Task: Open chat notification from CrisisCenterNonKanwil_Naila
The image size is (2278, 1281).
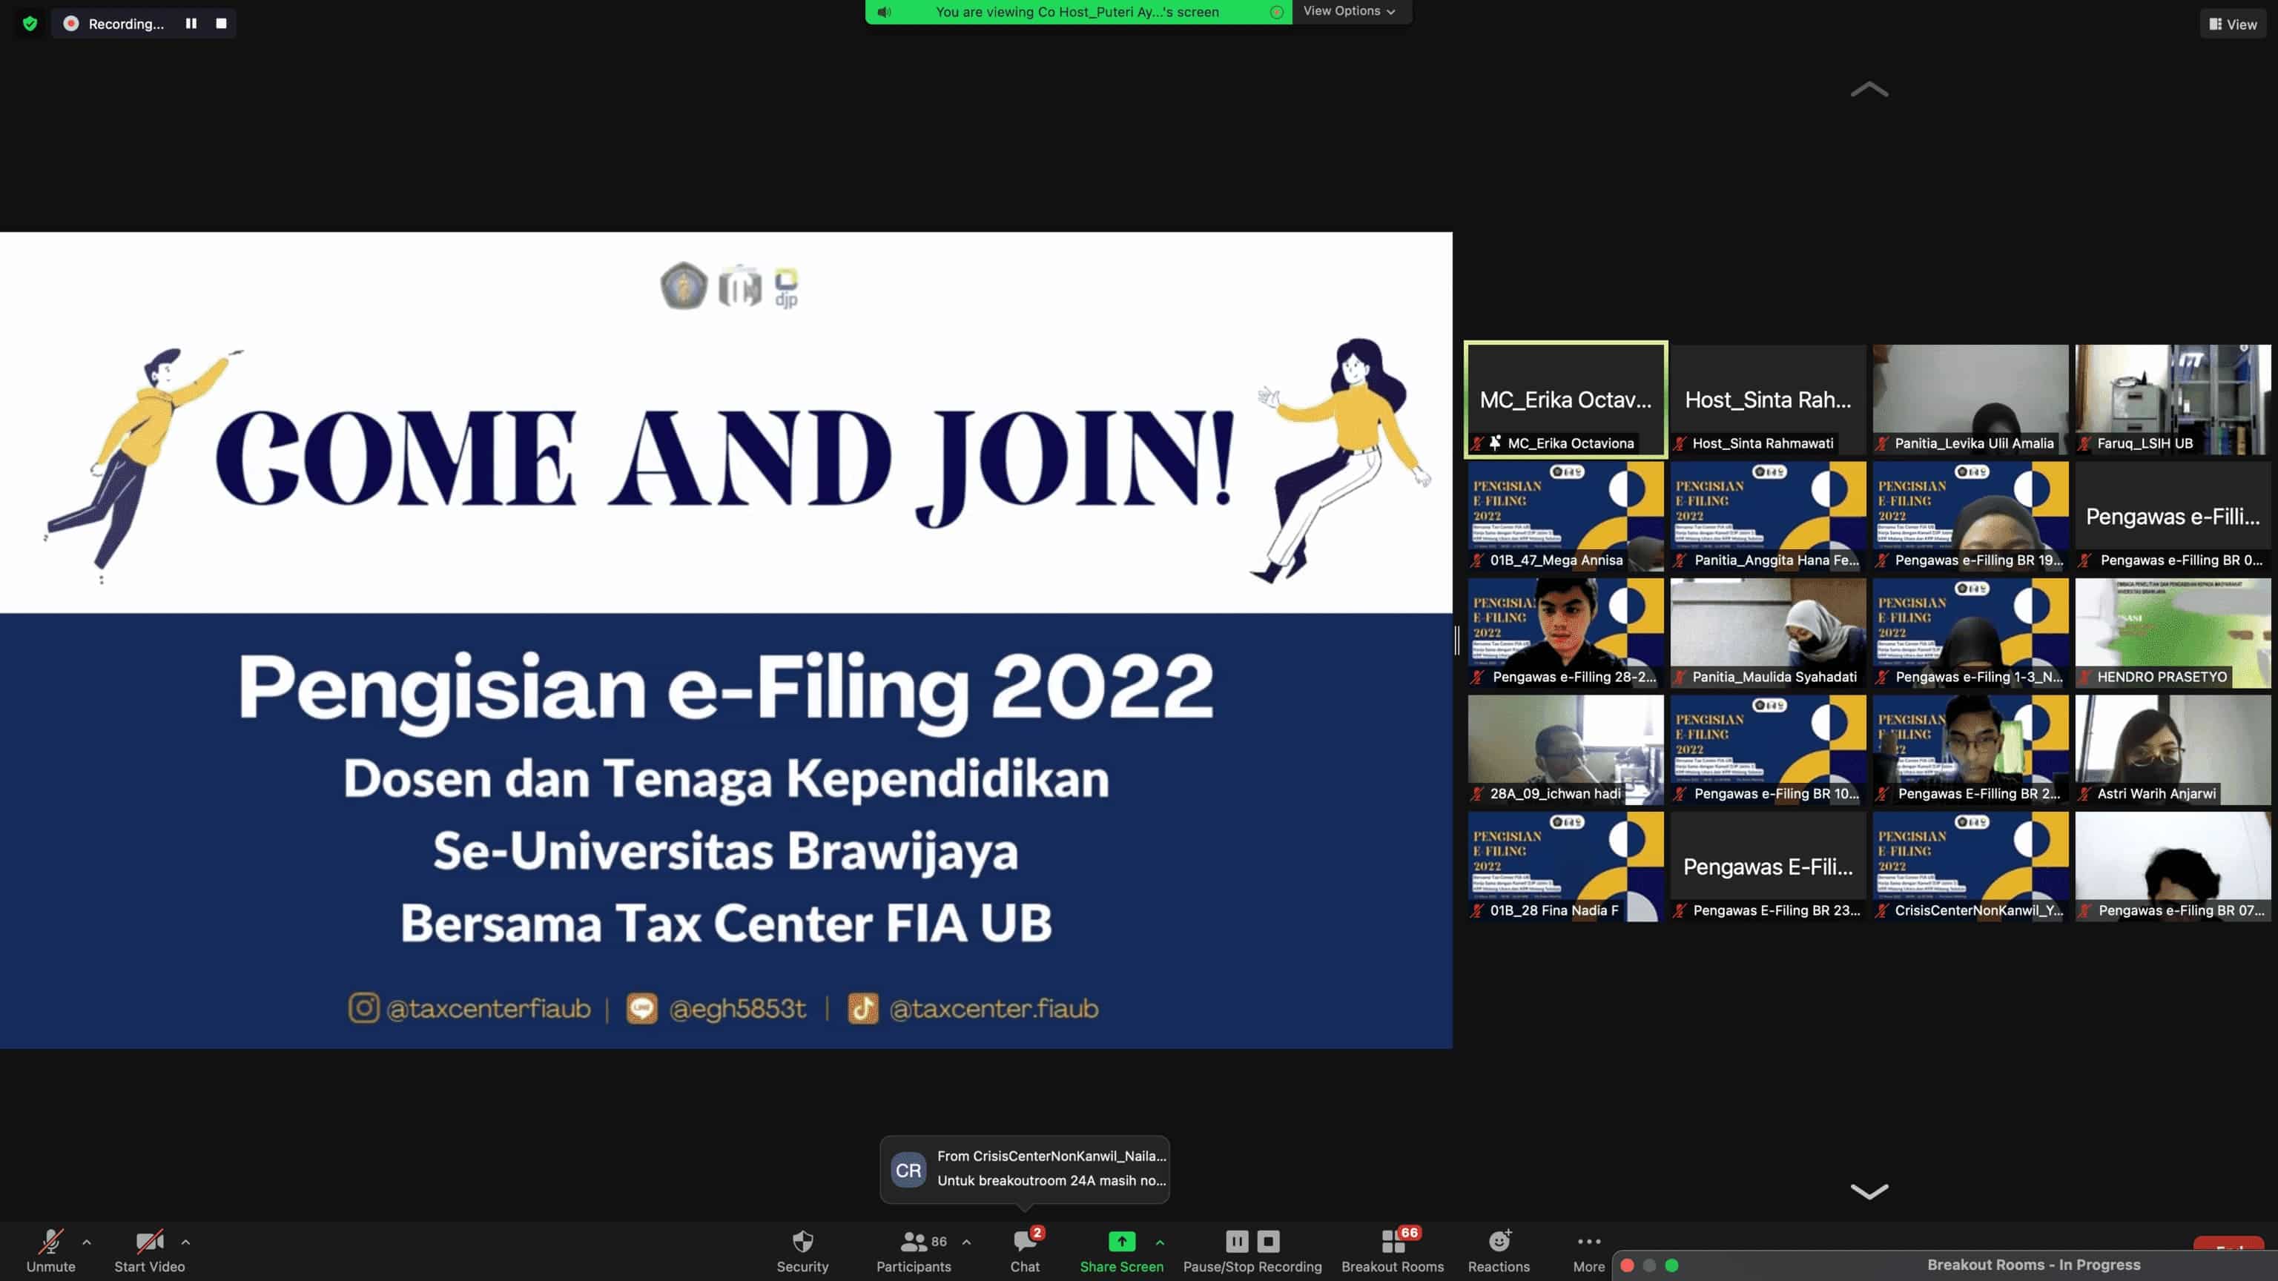Action: click(1024, 1168)
